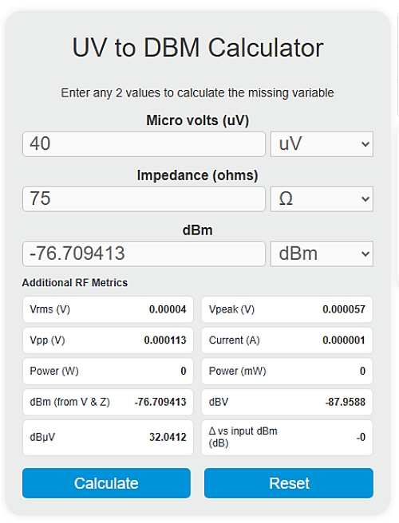
Task: Click the Reset button
Action: pos(289,483)
